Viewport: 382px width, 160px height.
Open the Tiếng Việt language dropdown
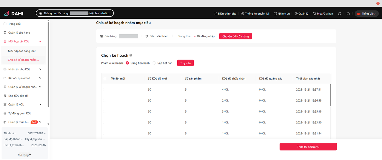366,14
